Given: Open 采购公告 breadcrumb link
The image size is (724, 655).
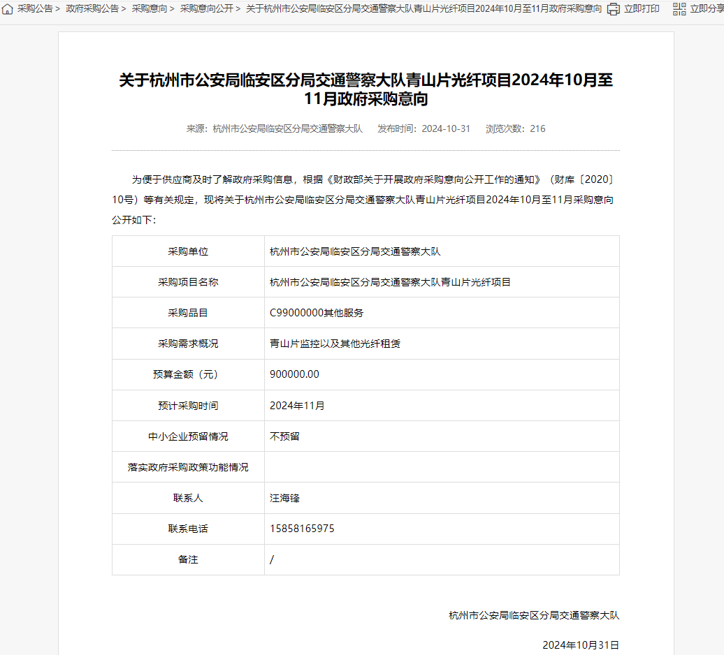Looking at the screenshot, I should click(35, 9).
